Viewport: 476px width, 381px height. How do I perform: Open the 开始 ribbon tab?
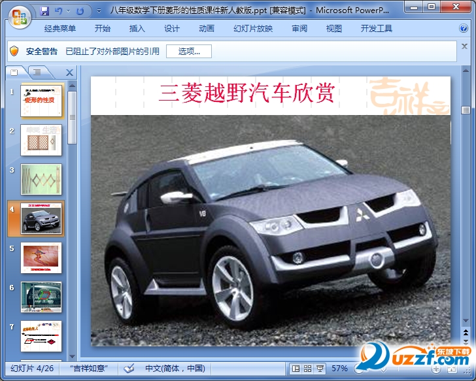(x=102, y=29)
